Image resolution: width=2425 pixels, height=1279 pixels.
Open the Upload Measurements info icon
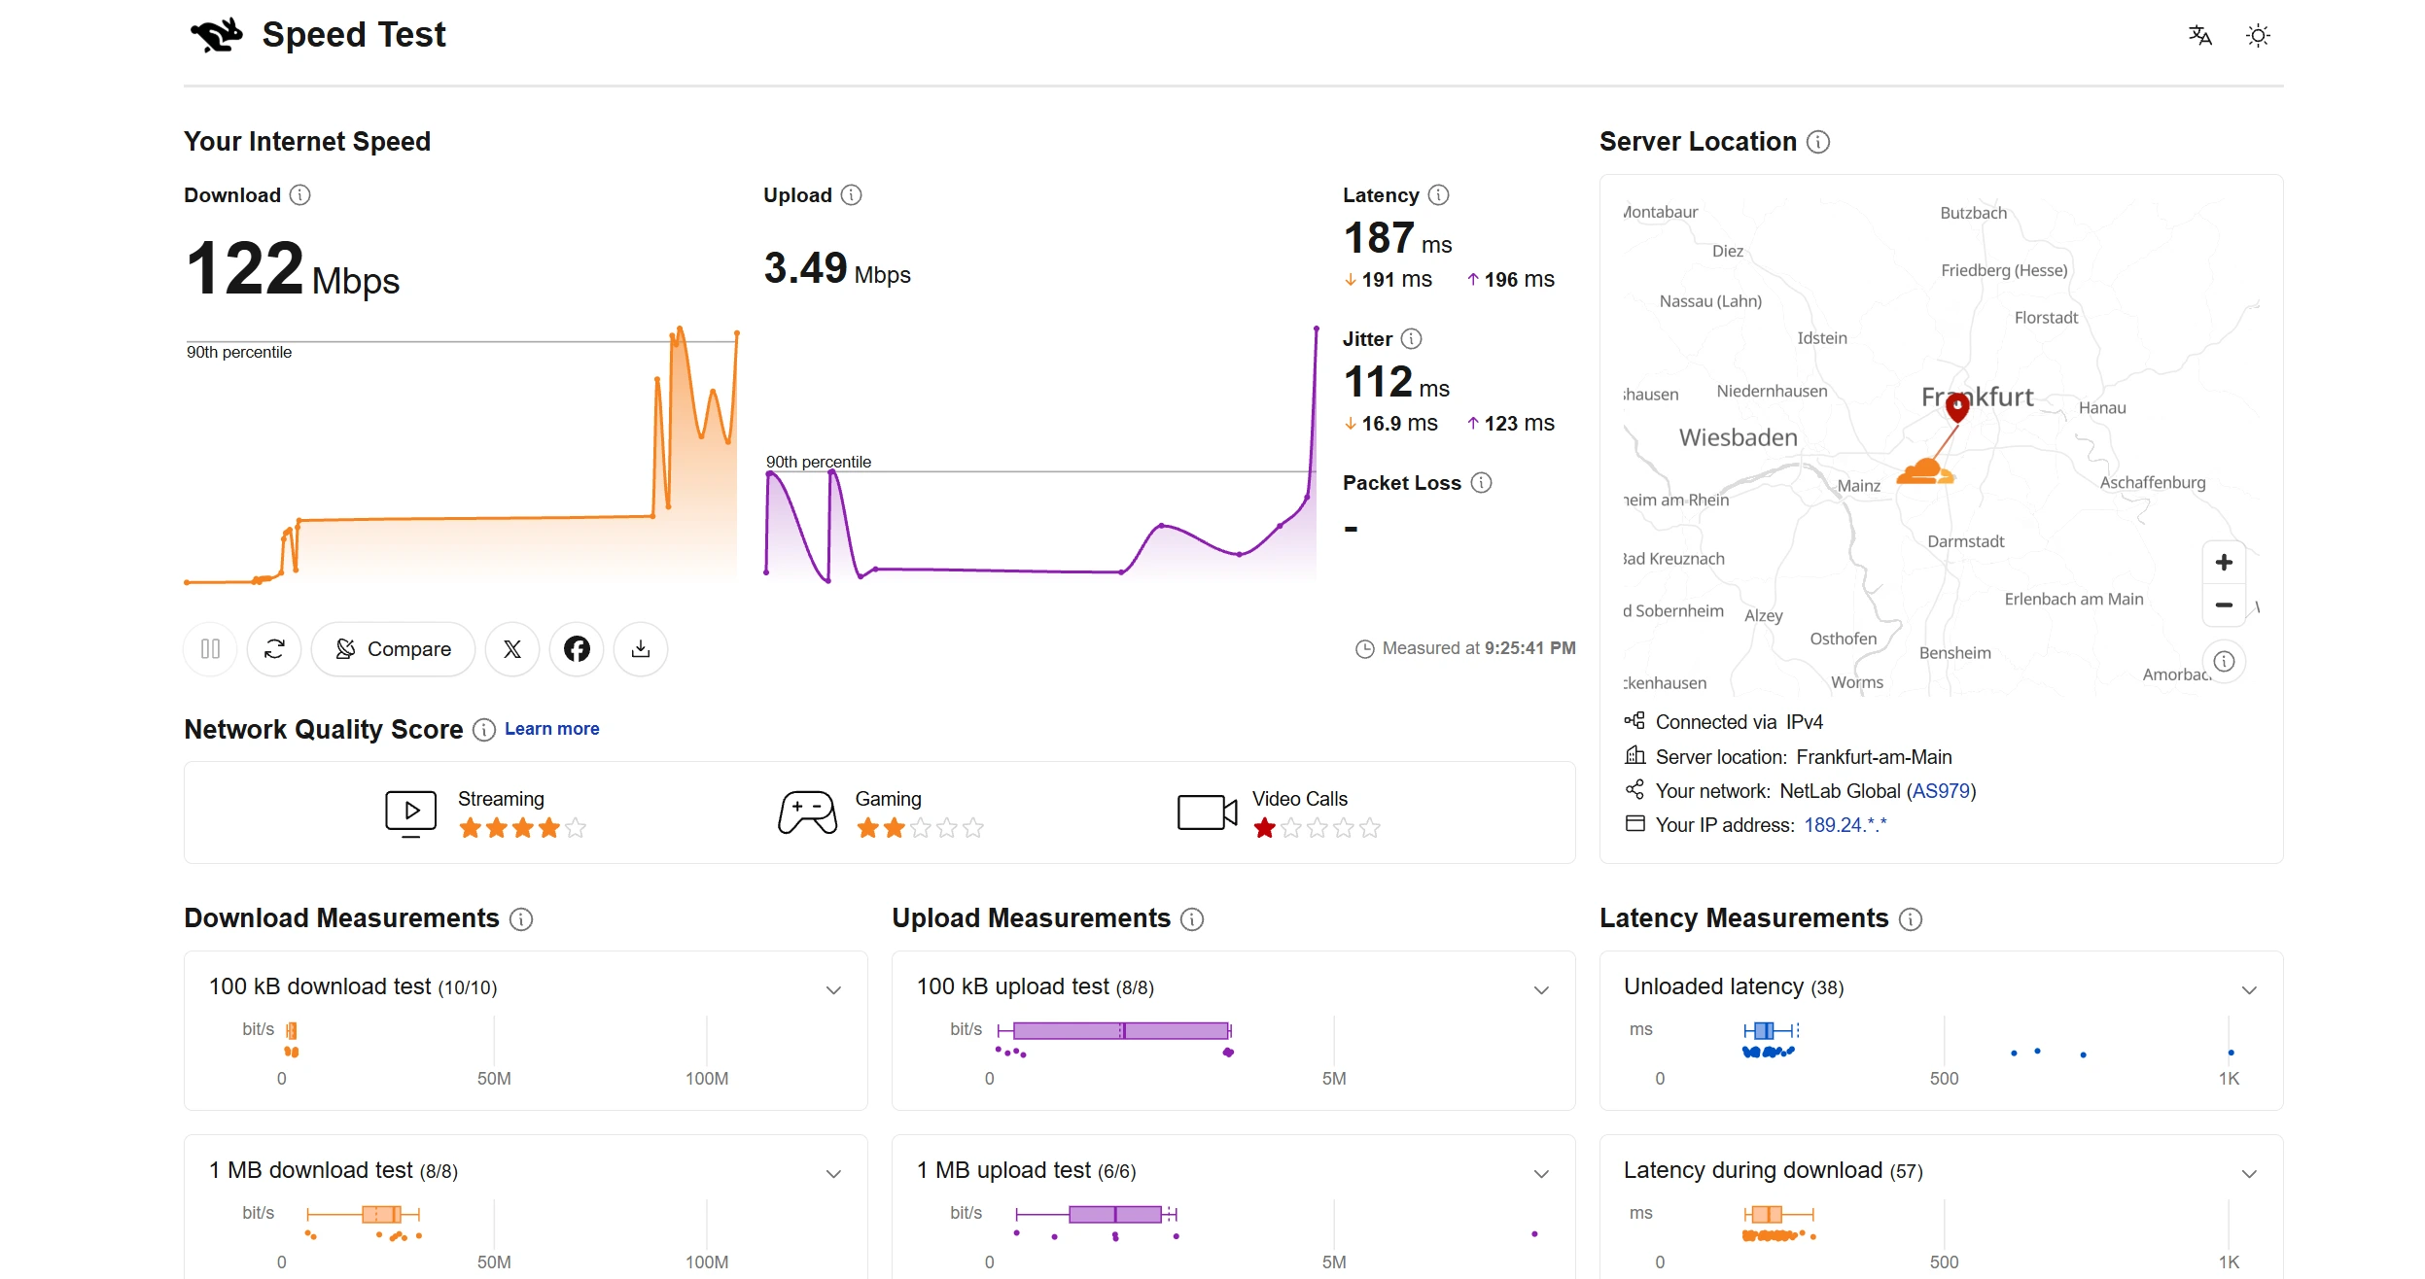coord(1192,919)
